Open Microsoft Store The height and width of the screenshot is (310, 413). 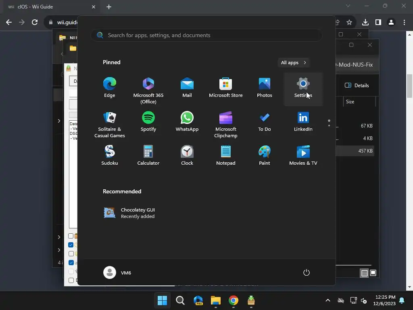click(226, 88)
